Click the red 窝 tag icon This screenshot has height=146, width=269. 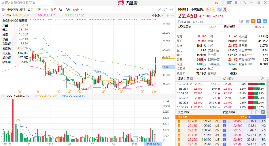tap(225, 9)
